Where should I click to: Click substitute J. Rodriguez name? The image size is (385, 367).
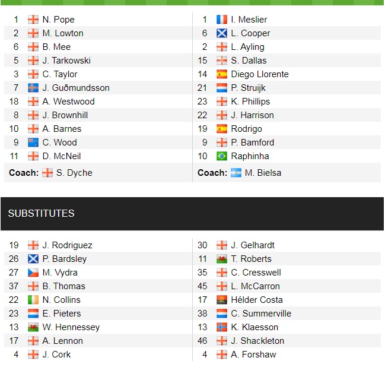pos(68,245)
